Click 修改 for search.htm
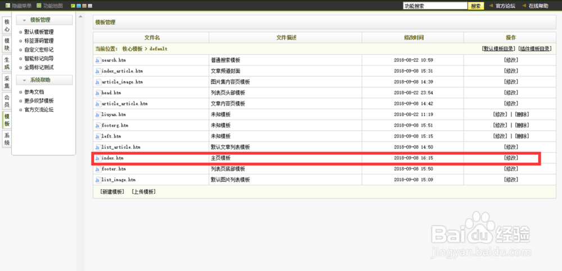 pos(510,60)
